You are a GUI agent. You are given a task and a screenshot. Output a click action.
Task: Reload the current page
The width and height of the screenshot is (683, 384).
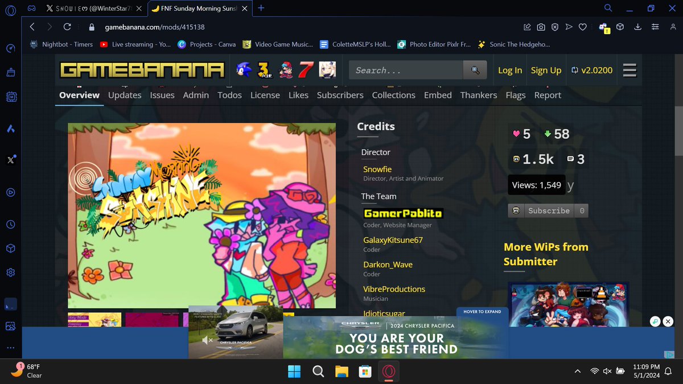(67, 27)
